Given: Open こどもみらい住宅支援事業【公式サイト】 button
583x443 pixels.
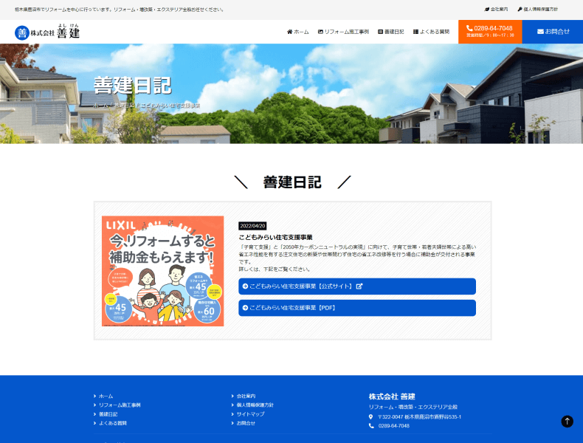Looking at the screenshot, I should 357,286.
